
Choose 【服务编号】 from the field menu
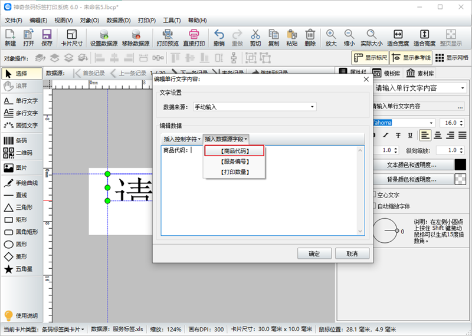(x=234, y=162)
